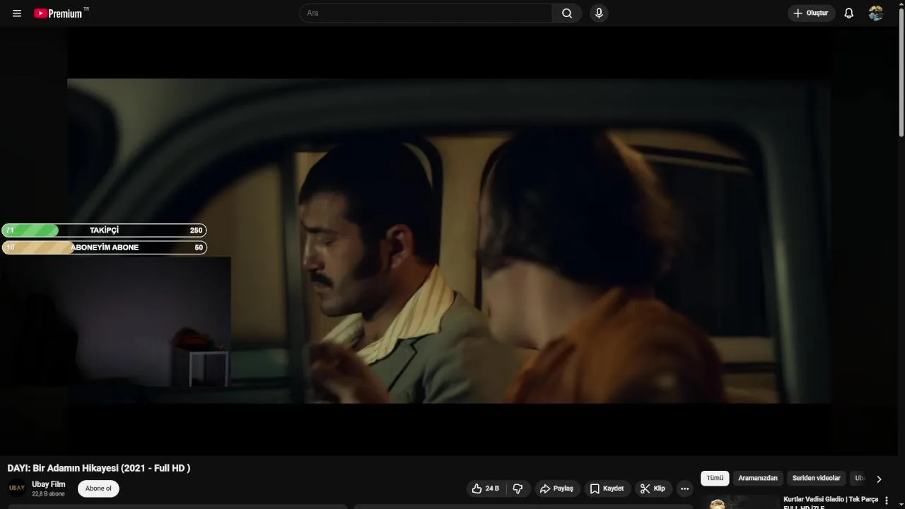
Task: Click the TAKİPÇİ goal progress bar
Action: pos(104,230)
